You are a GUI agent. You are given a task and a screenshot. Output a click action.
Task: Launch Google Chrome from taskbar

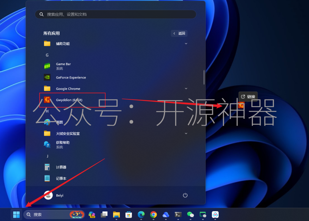click(153, 214)
